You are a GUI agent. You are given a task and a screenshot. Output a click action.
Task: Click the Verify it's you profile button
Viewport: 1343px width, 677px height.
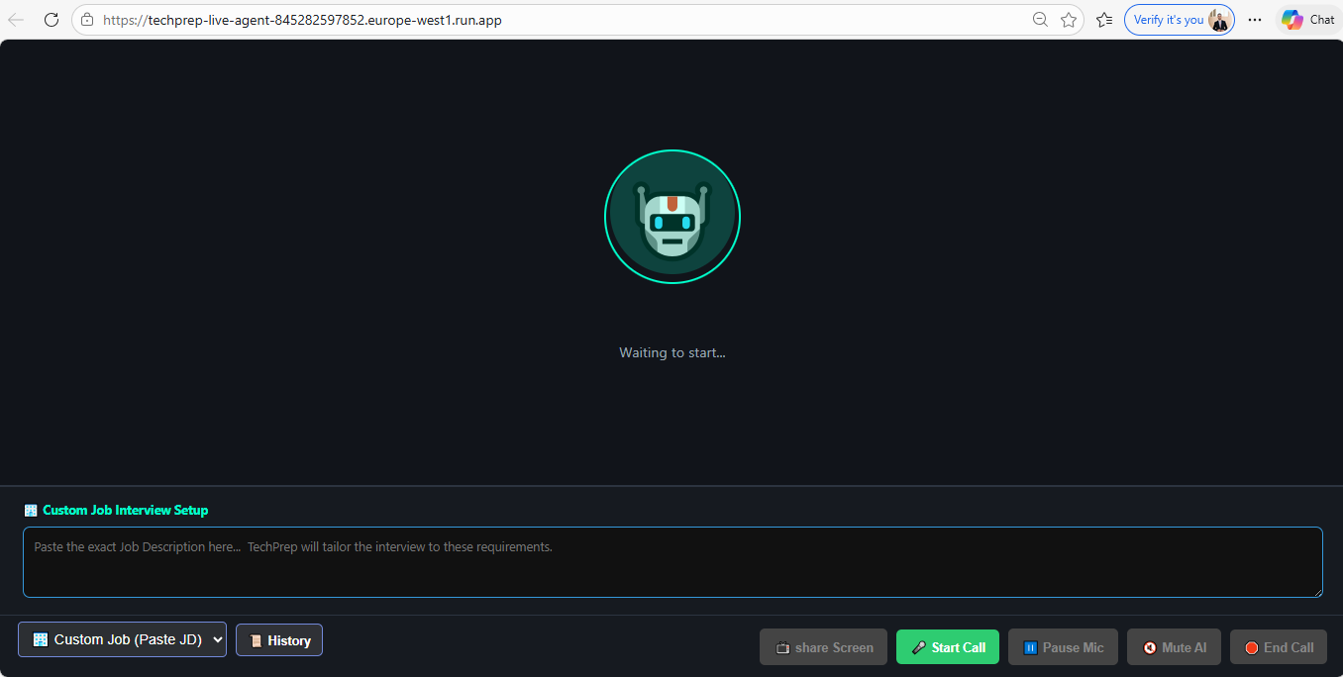[x=1180, y=20]
